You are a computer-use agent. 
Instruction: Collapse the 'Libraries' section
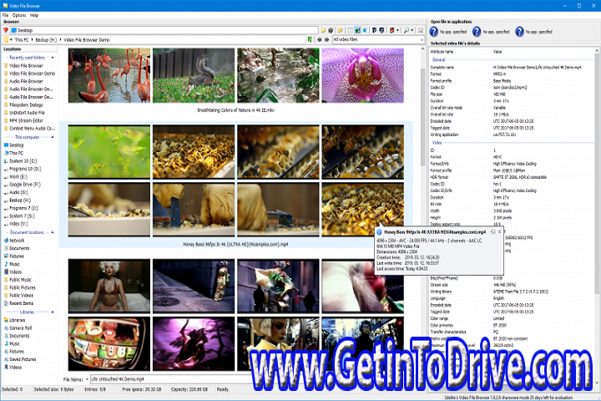tap(53, 312)
